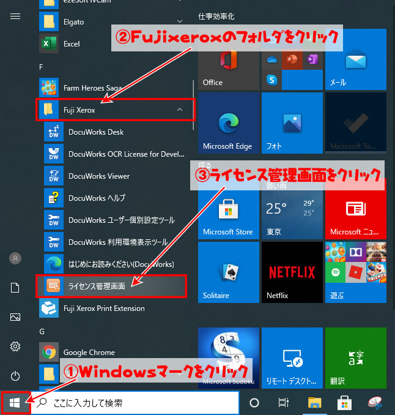395x415 pixels.
Task: Open the Microsoft Sudoku tile
Action: pos(229,358)
